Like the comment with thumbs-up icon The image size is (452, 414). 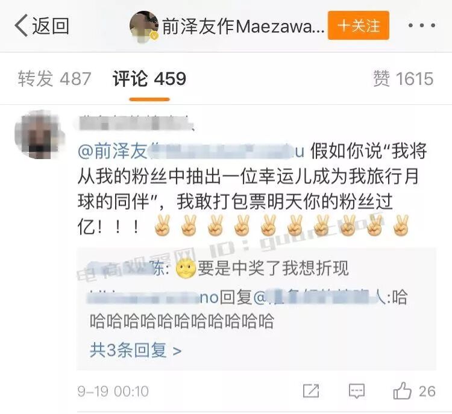[402, 390]
